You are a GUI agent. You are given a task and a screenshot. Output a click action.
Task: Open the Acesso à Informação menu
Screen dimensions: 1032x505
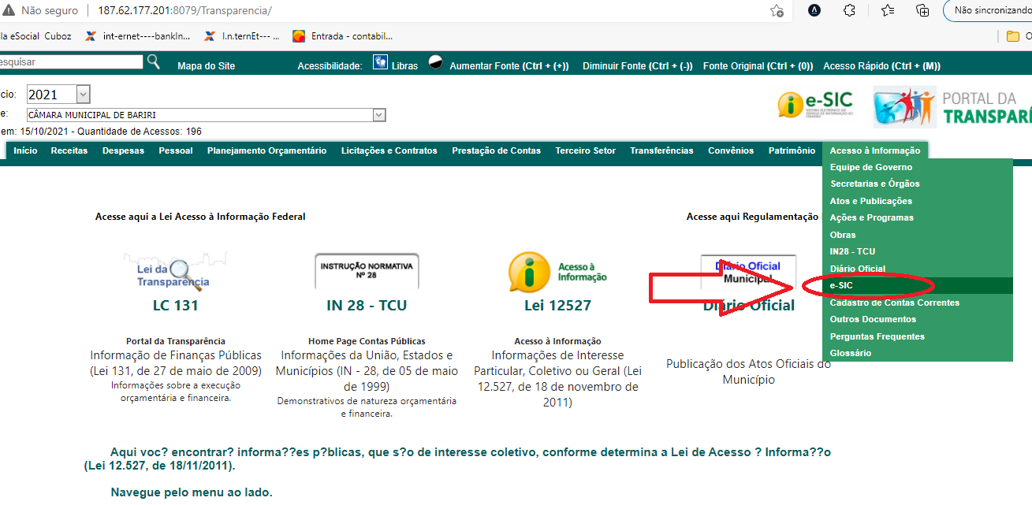pyautogui.click(x=874, y=150)
